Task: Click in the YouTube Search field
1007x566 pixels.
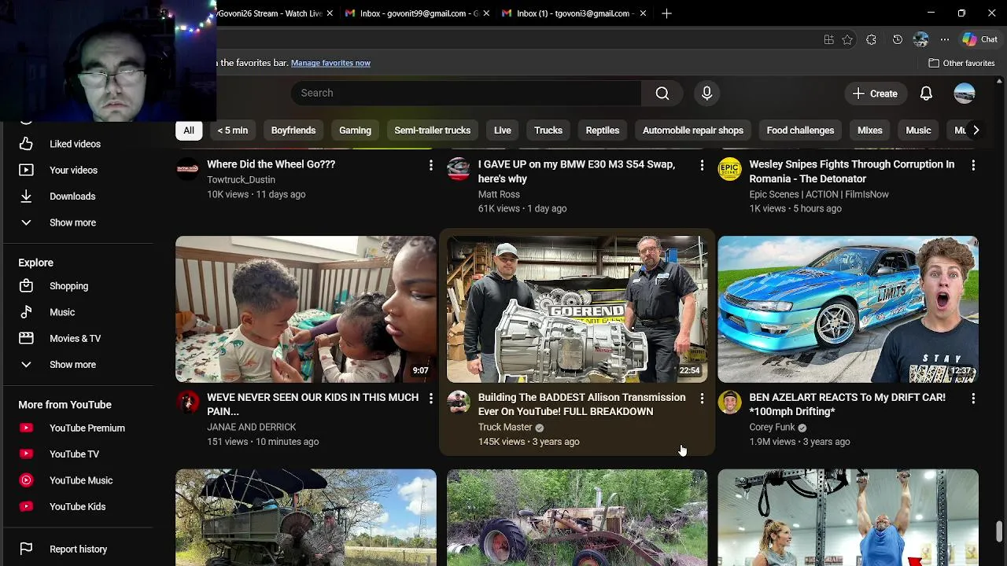Action: pyautogui.click(x=466, y=93)
